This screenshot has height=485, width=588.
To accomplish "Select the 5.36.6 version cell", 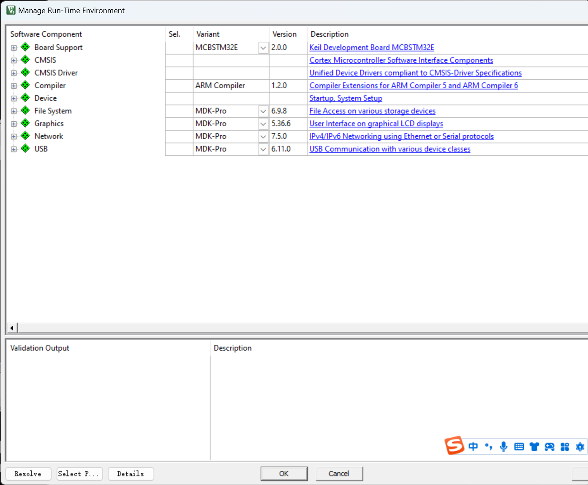I will pos(288,123).
